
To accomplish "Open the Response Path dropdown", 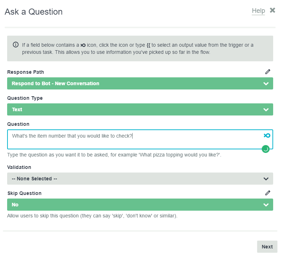I will point(140,83).
